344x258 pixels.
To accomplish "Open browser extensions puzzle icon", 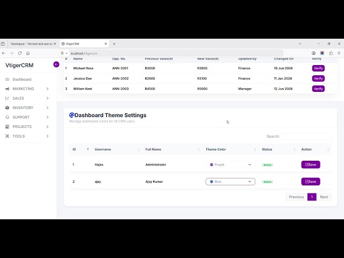I will 331,53.
